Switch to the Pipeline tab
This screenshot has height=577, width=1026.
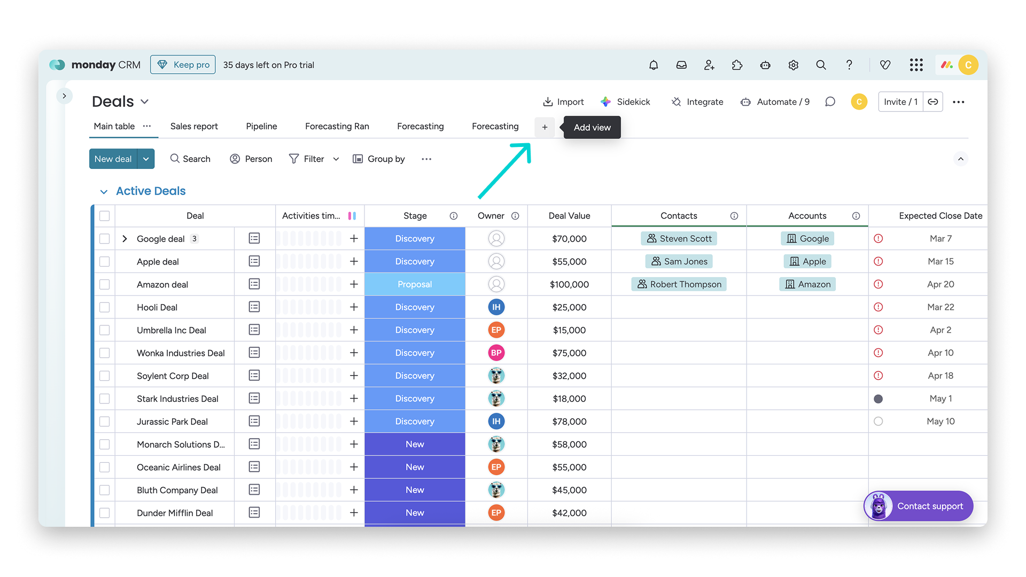261,126
